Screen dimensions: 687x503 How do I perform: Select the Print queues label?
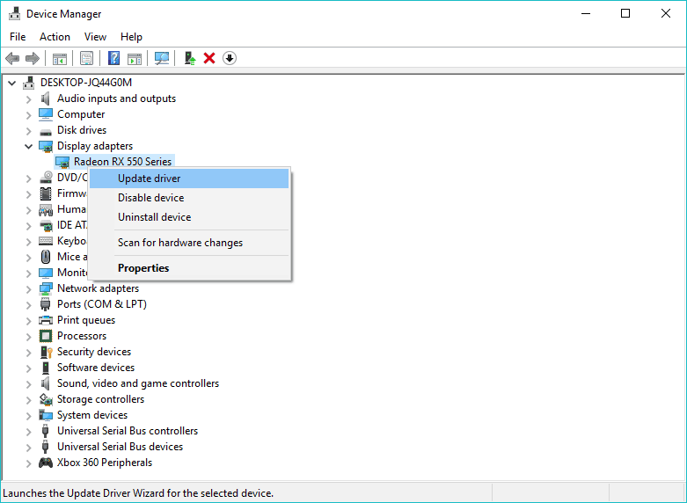pyautogui.click(x=86, y=320)
